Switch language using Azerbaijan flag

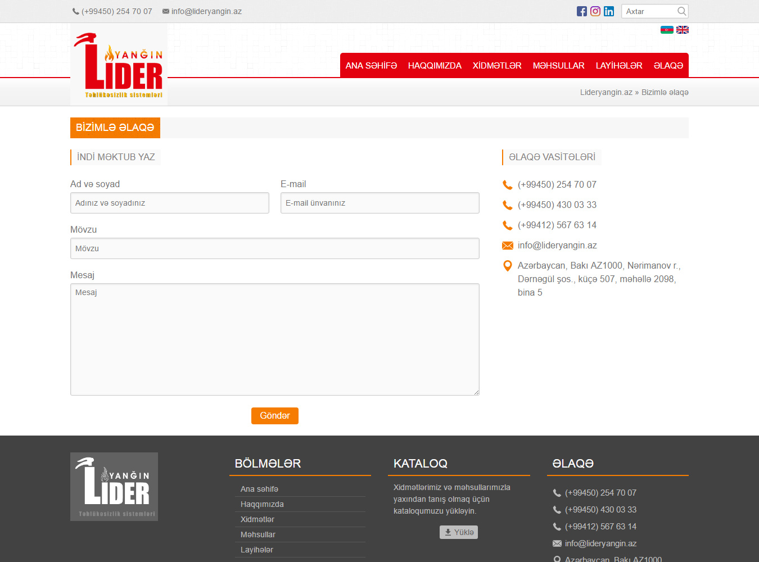coord(667,30)
